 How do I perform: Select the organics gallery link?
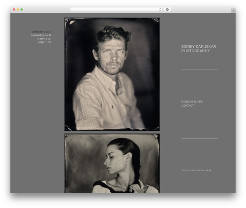tap(44, 42)
